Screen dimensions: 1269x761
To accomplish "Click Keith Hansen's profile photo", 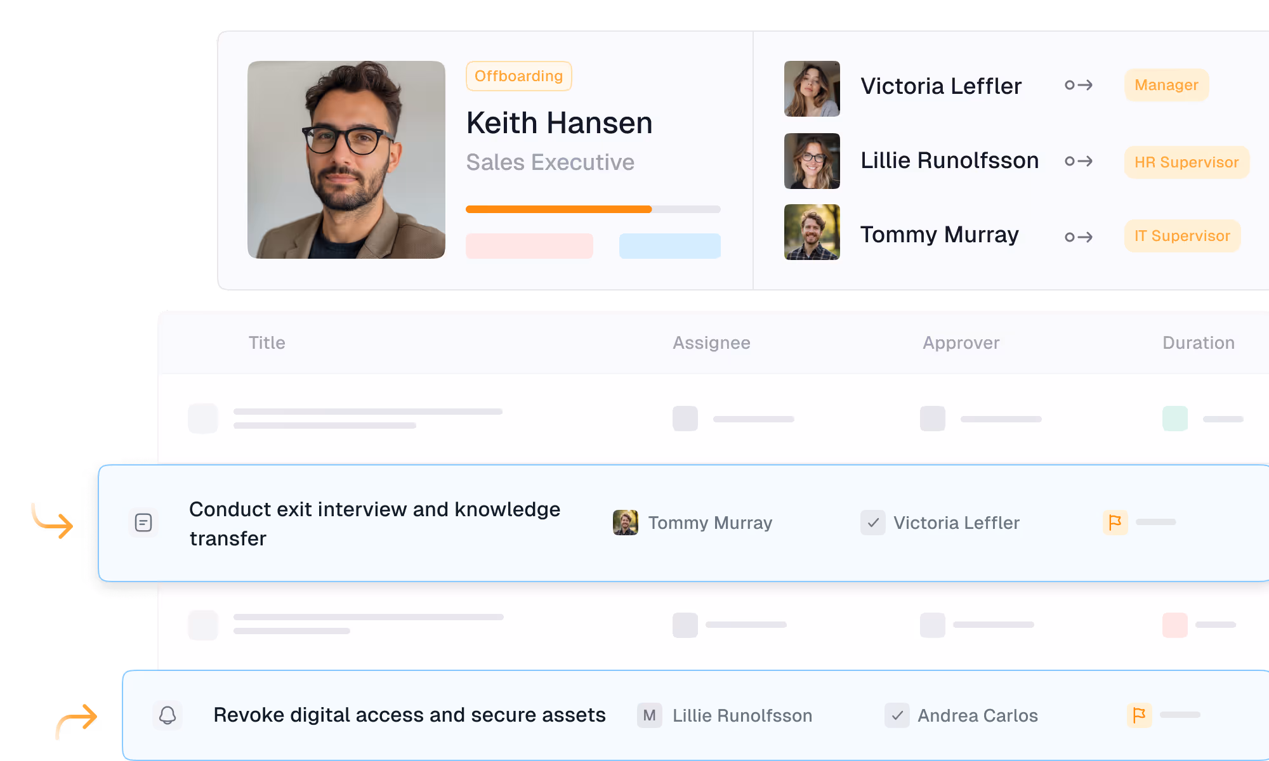I will click(x=346, y=160).
